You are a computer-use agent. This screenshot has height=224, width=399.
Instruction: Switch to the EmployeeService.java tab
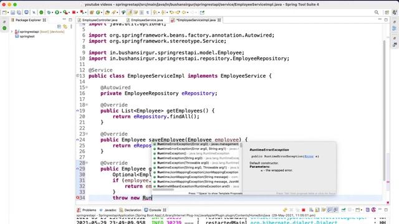(147, 20)
